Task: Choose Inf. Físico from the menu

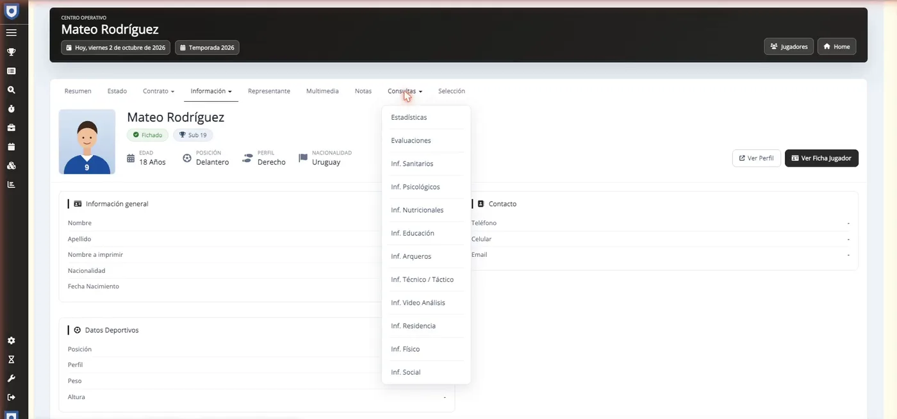Action: pyautogui.click(x=426, y=349)
